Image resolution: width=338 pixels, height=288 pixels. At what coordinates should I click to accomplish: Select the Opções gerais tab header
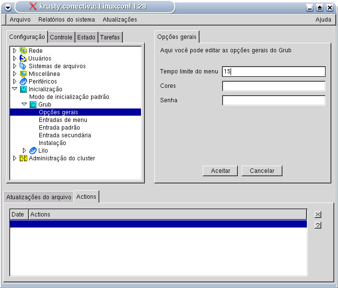[x=177, y=36]
